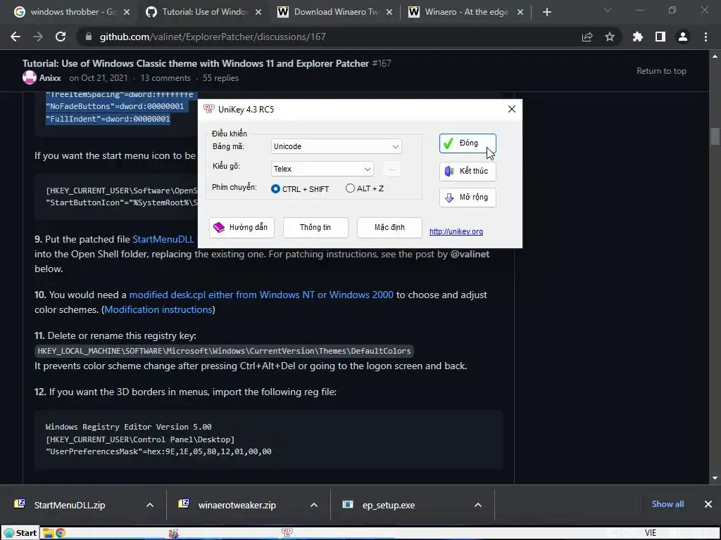
Task: Close the UniKey 4.3 RC5 dialog
Action: [x=512, y=109]
